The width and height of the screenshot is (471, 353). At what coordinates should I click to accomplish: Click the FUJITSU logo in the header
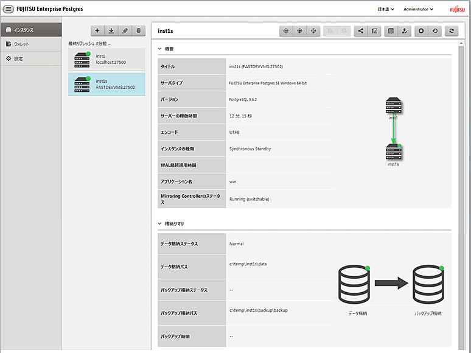(457, 9)
